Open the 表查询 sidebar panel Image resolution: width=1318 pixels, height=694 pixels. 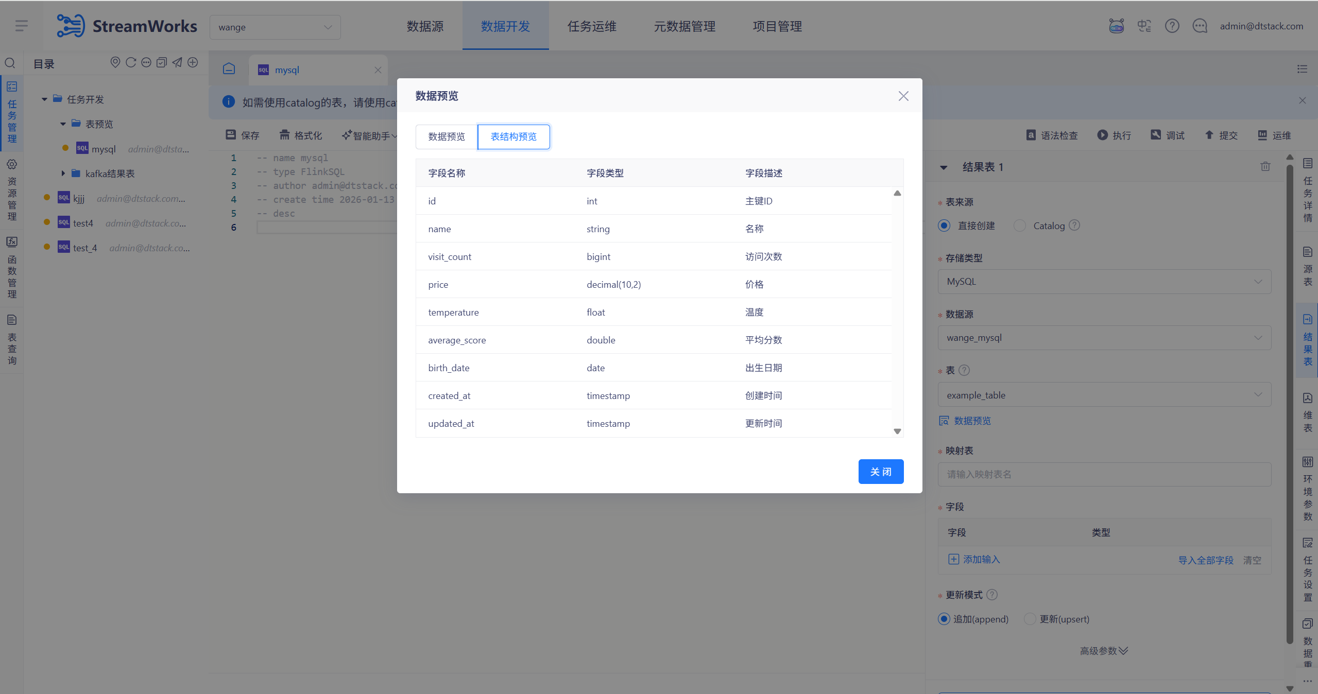tap(12, 340)
